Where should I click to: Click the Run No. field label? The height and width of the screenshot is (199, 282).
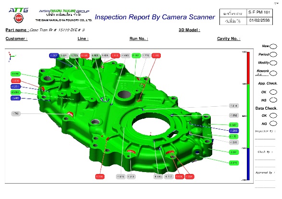point(139,38)
